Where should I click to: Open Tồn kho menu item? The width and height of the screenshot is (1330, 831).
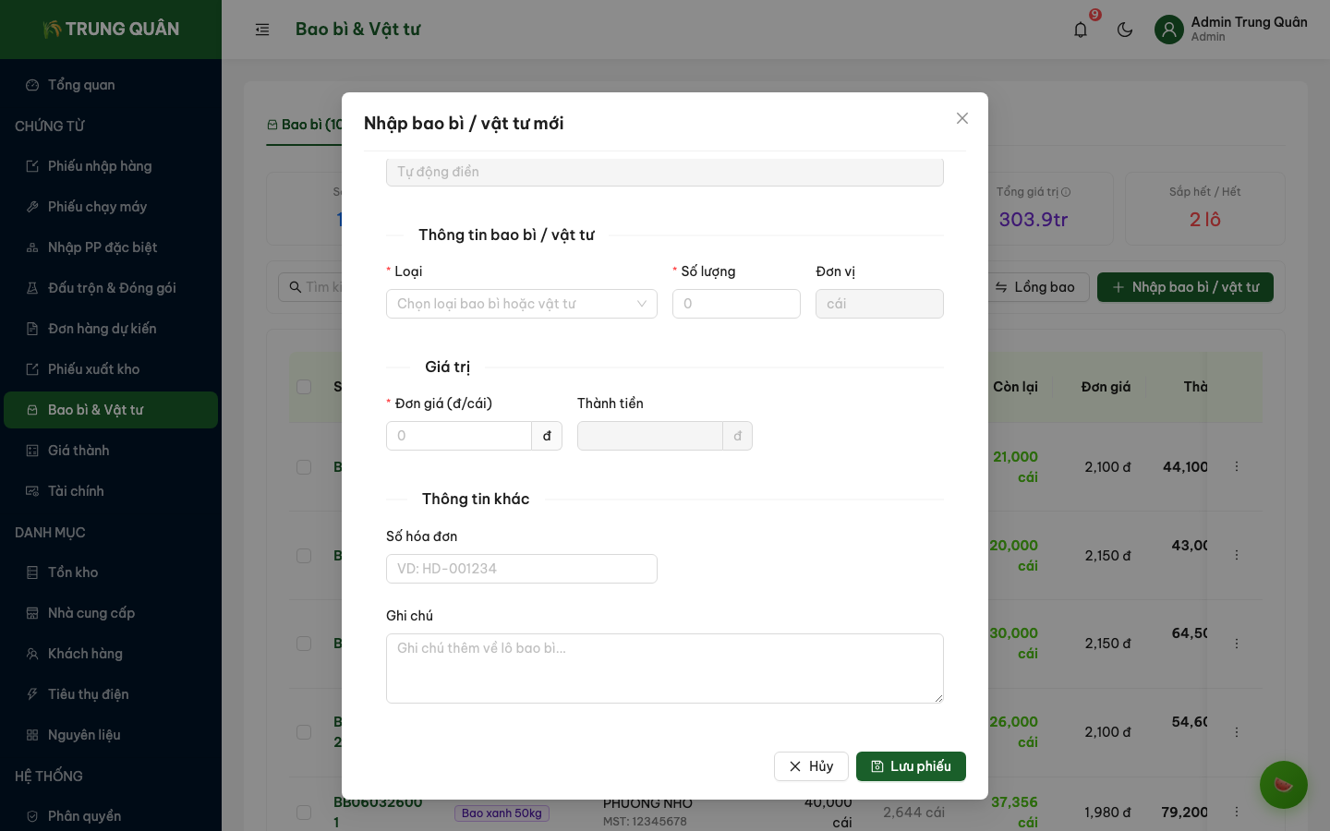click(x=73, y=572)
